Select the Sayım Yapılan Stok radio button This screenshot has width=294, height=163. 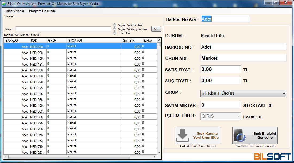click(x=115, y=25)
